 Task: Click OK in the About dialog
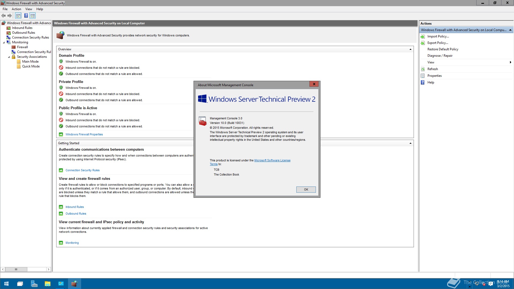click(306, 189)
